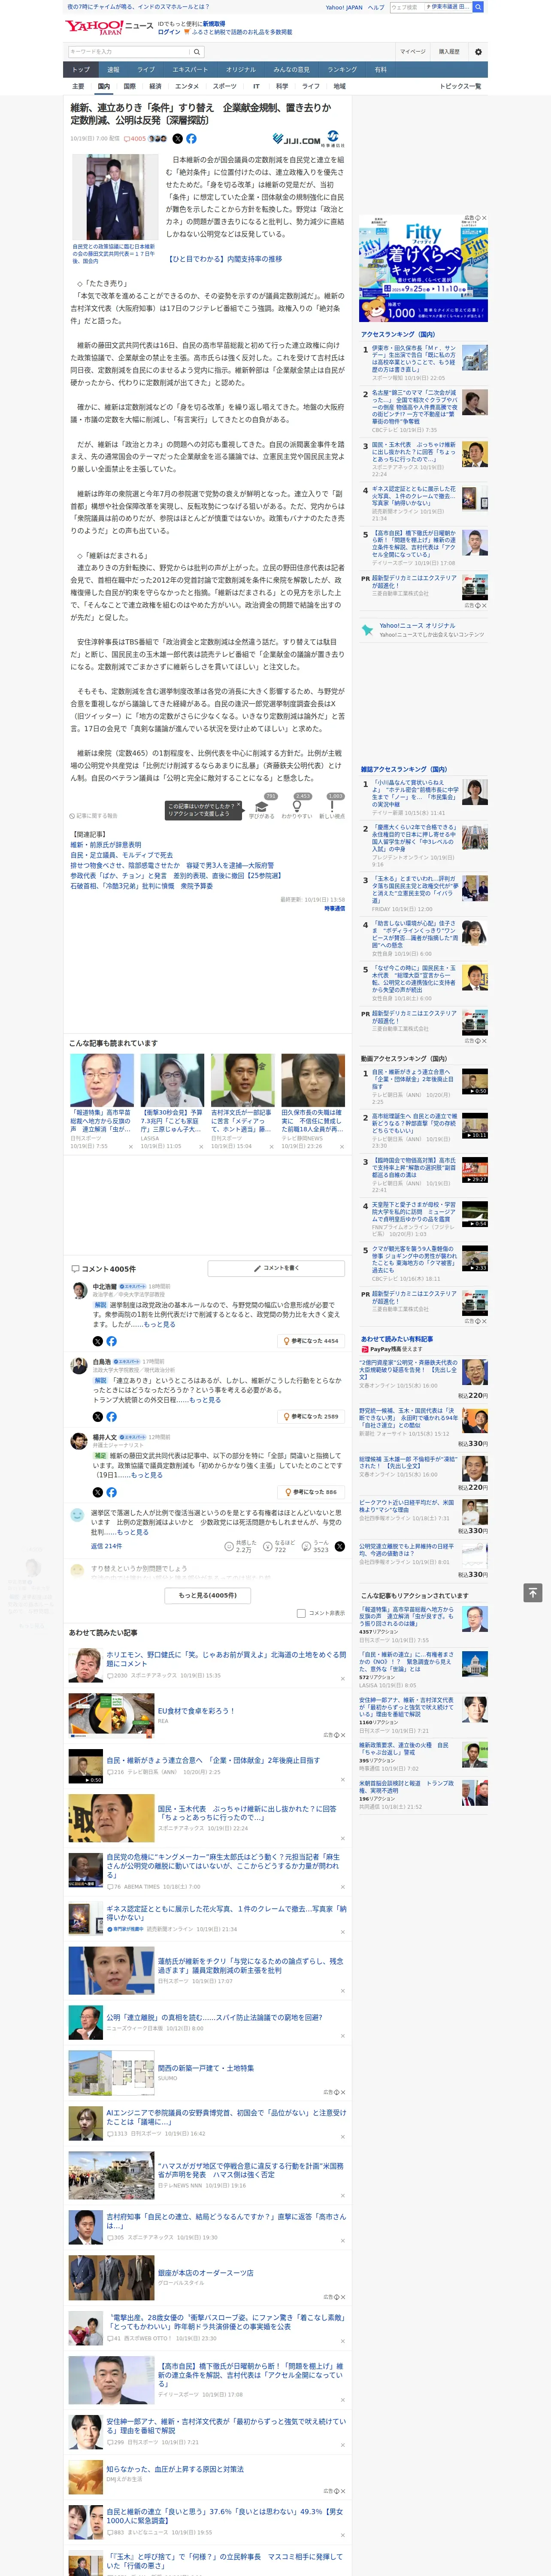
Task: Click the search magnifier beside the keyword field
Action: (197, 52)
